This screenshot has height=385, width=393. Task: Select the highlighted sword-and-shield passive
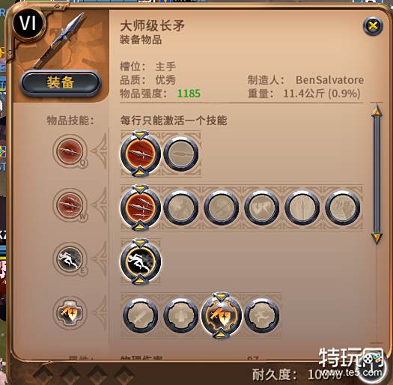pos(221,315)
